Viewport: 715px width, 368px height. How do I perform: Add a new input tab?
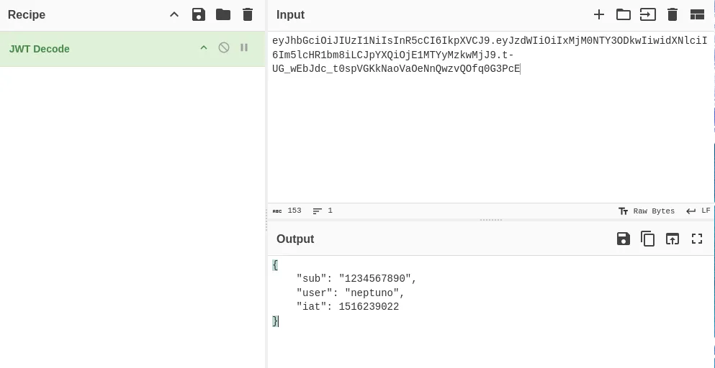599,14
